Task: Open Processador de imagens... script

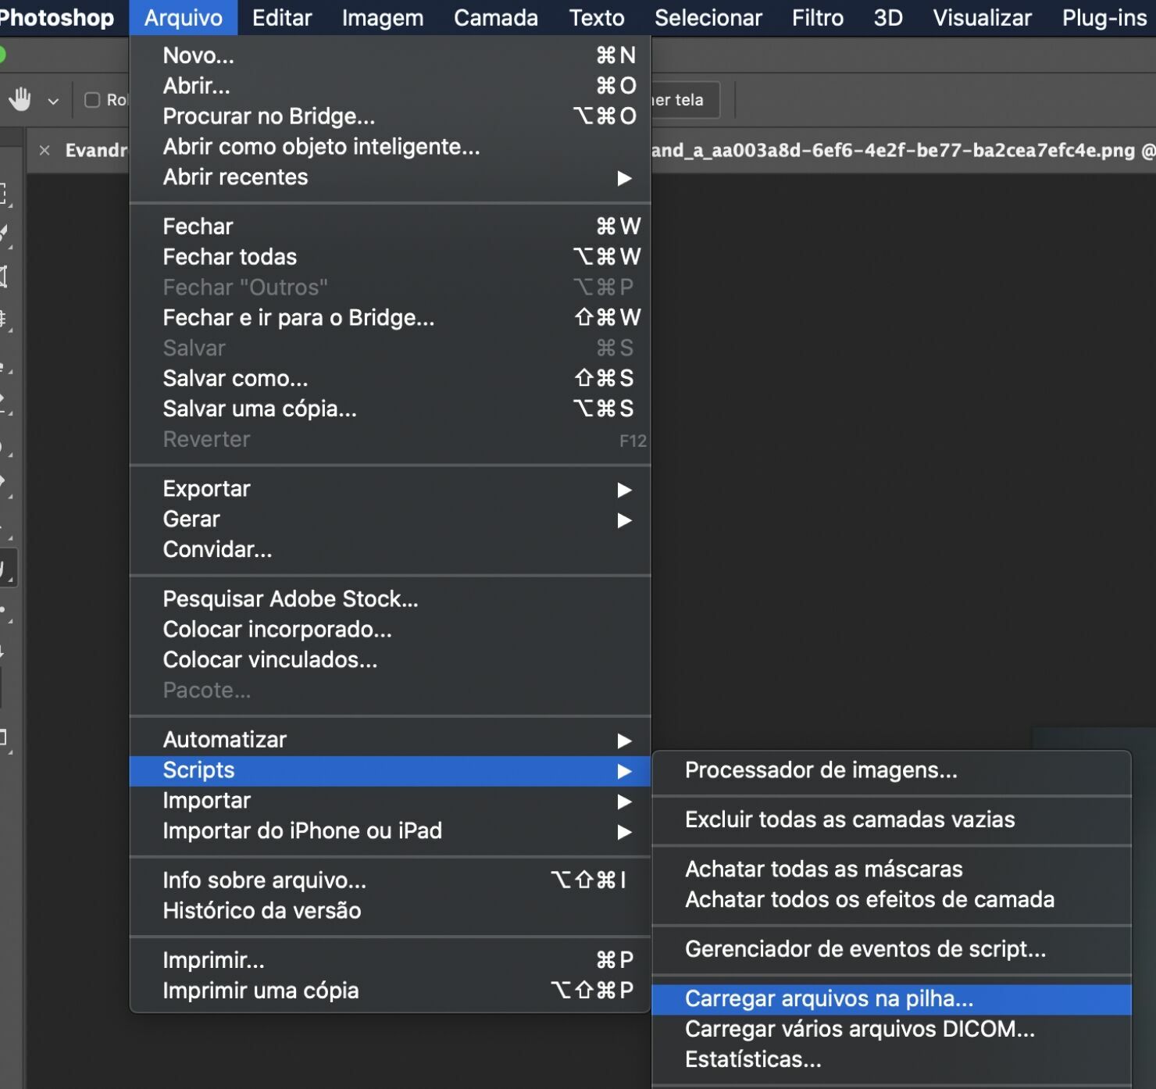Action: tap(891, 771)
